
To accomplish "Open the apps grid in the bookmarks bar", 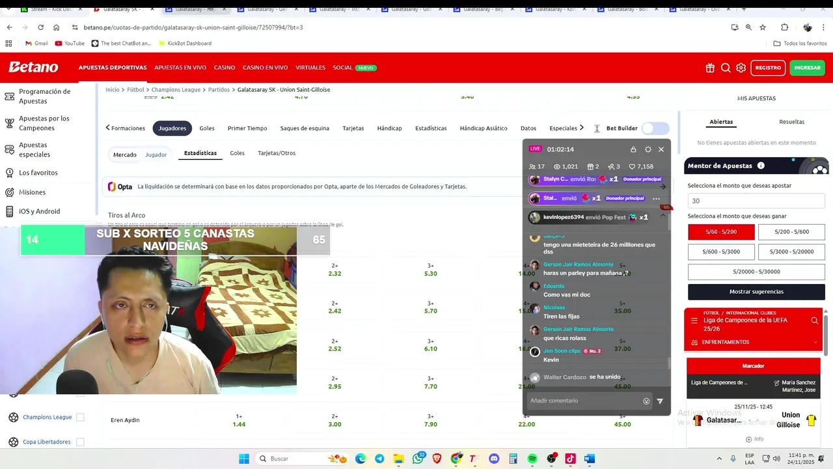I will coord(8,44).
